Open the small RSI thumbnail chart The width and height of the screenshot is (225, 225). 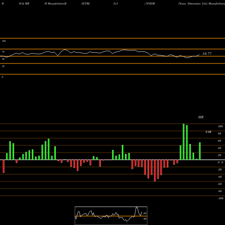[111, 216]
